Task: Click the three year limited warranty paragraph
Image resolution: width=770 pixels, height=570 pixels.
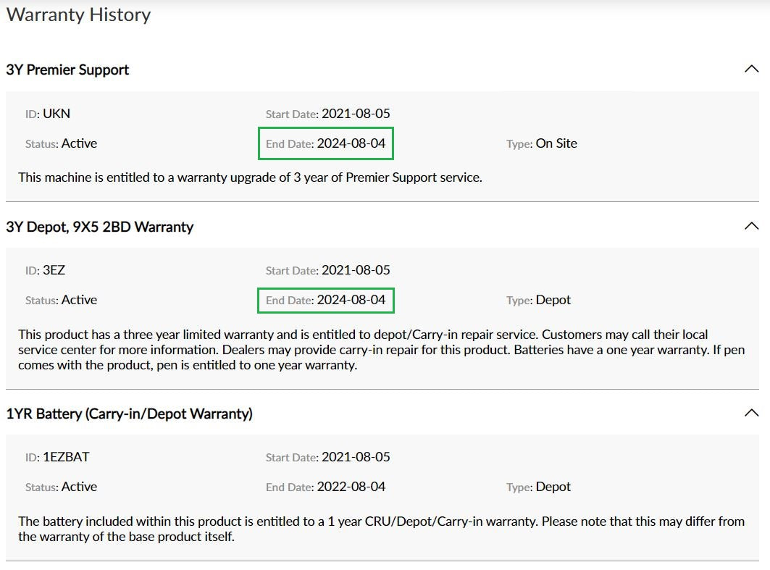Action: pos(363,350)
